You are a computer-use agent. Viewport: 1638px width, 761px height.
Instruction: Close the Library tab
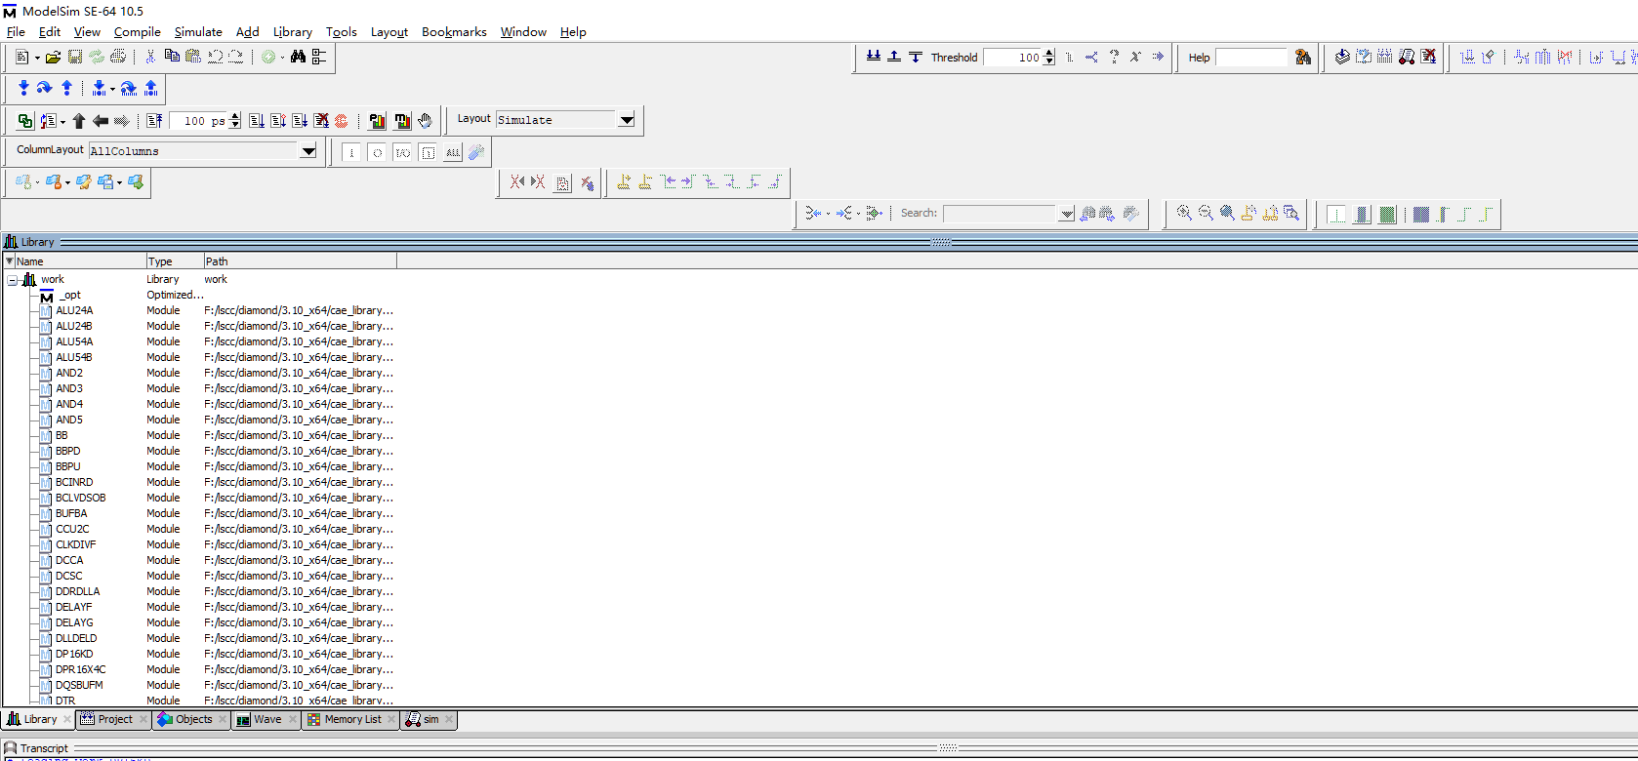click(x=67, y=720)
